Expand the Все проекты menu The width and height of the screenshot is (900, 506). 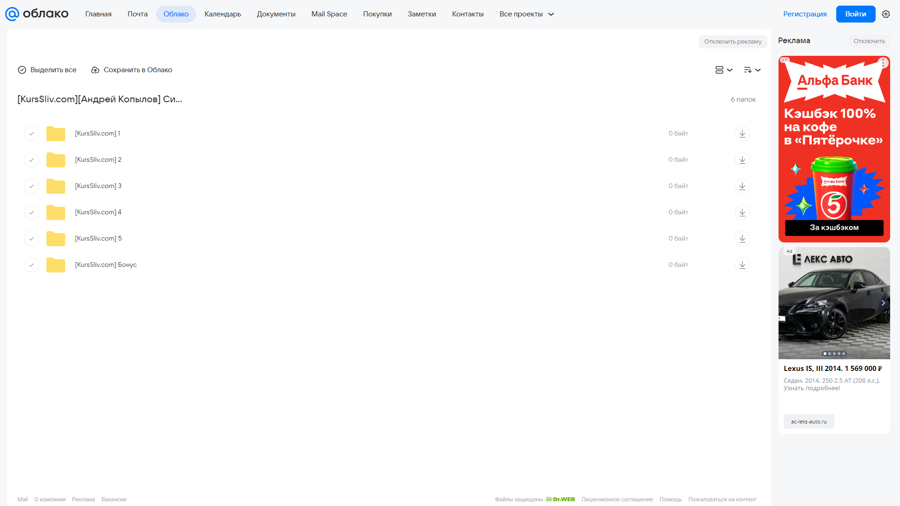coord(527,14)
